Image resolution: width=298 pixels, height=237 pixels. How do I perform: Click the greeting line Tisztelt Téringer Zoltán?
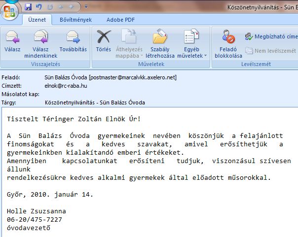(x=74, y=119)
